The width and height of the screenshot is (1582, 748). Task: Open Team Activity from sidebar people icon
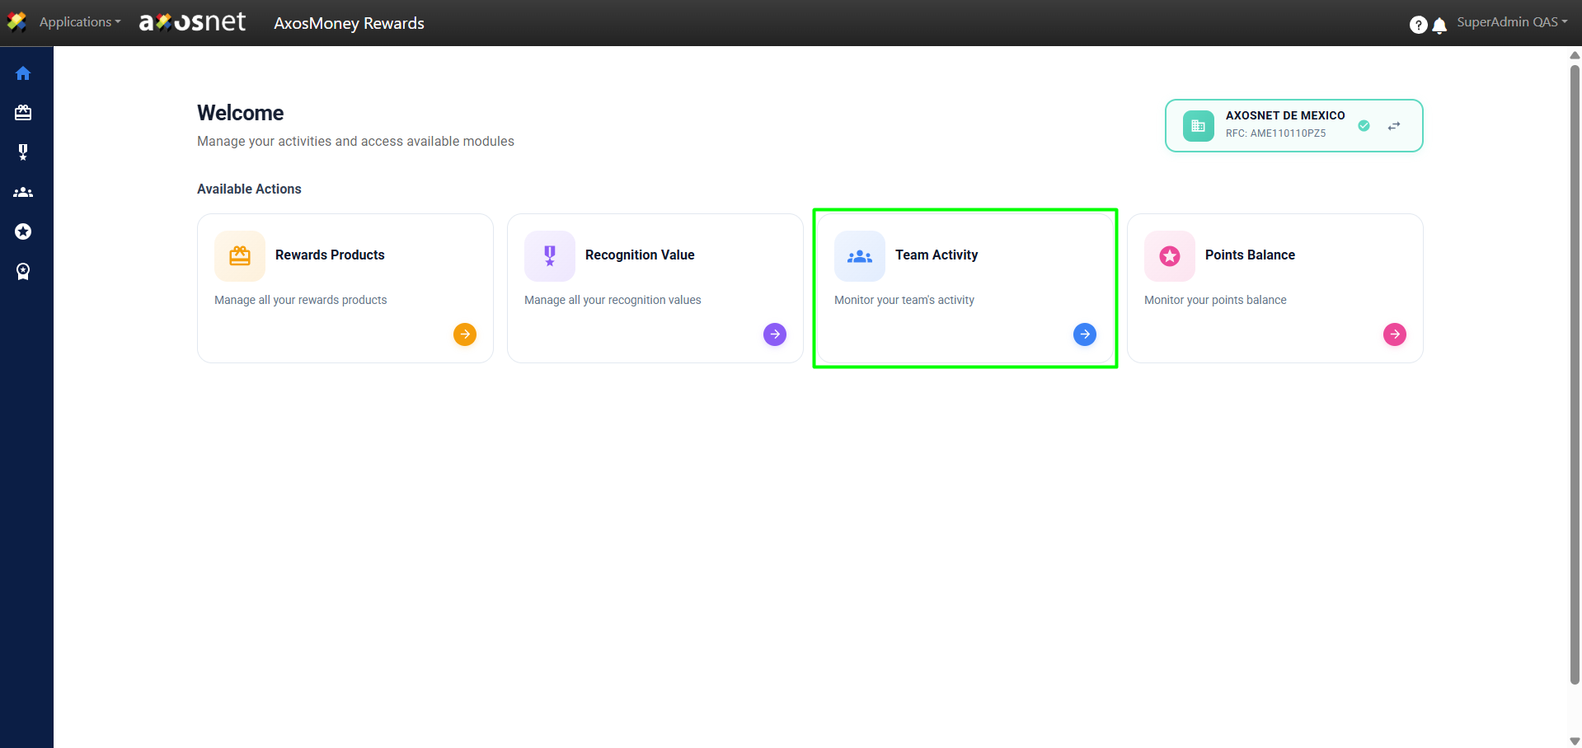tap(23, 192)
